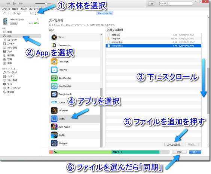Open the 編集 menu
The height and width of the screenshot is (174, 211).
click(x=15, y=9)
